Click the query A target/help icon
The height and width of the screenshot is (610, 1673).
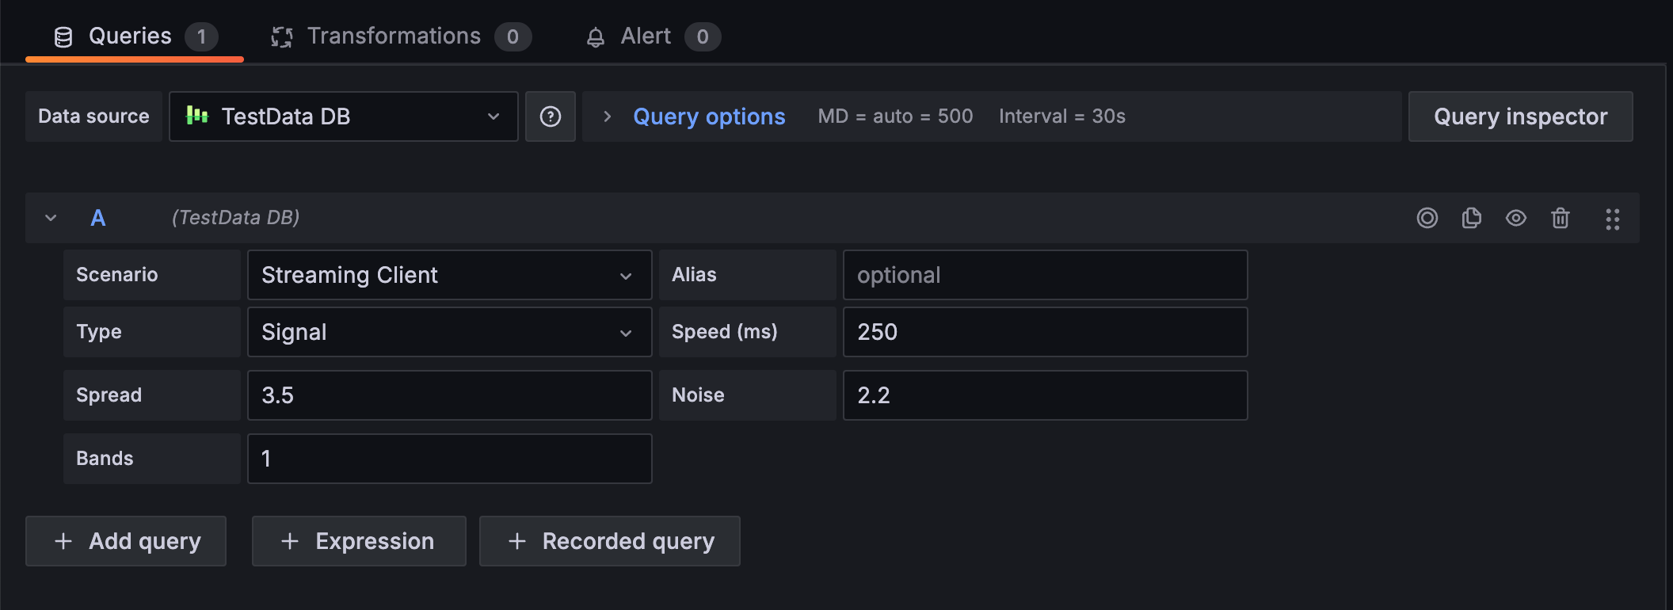[x=1427, y=218]
